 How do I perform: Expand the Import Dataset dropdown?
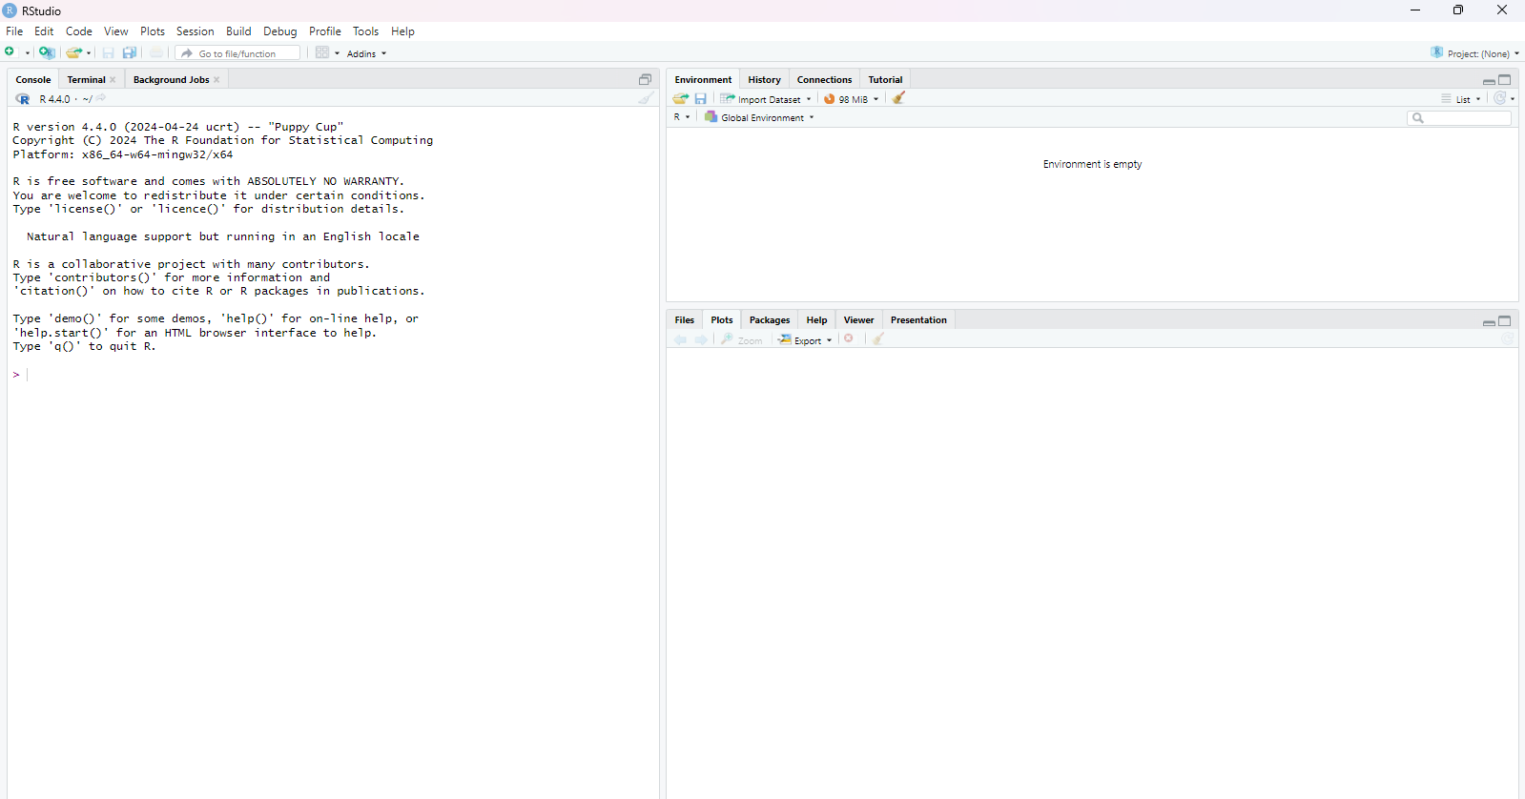coord(768,99)
